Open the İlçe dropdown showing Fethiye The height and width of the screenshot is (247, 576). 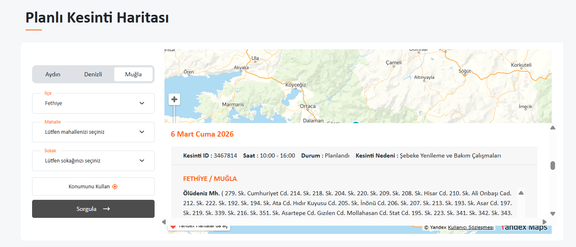[x=93, y=103]
